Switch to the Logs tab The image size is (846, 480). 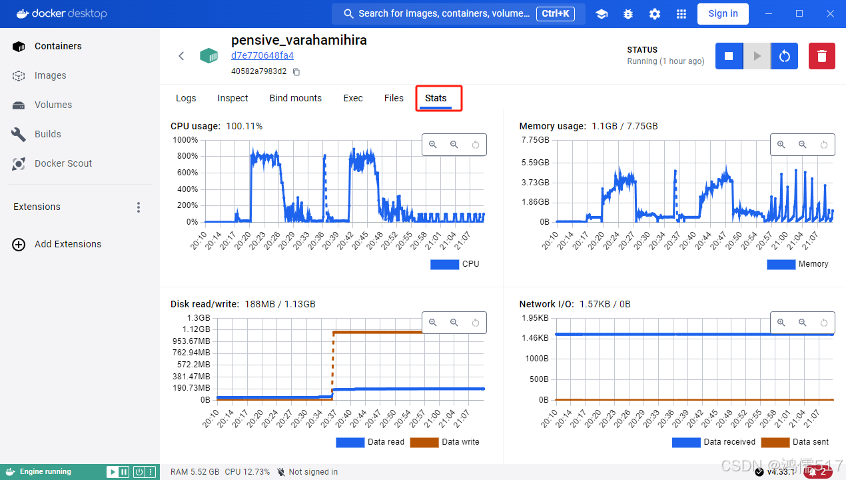(186, 98)
